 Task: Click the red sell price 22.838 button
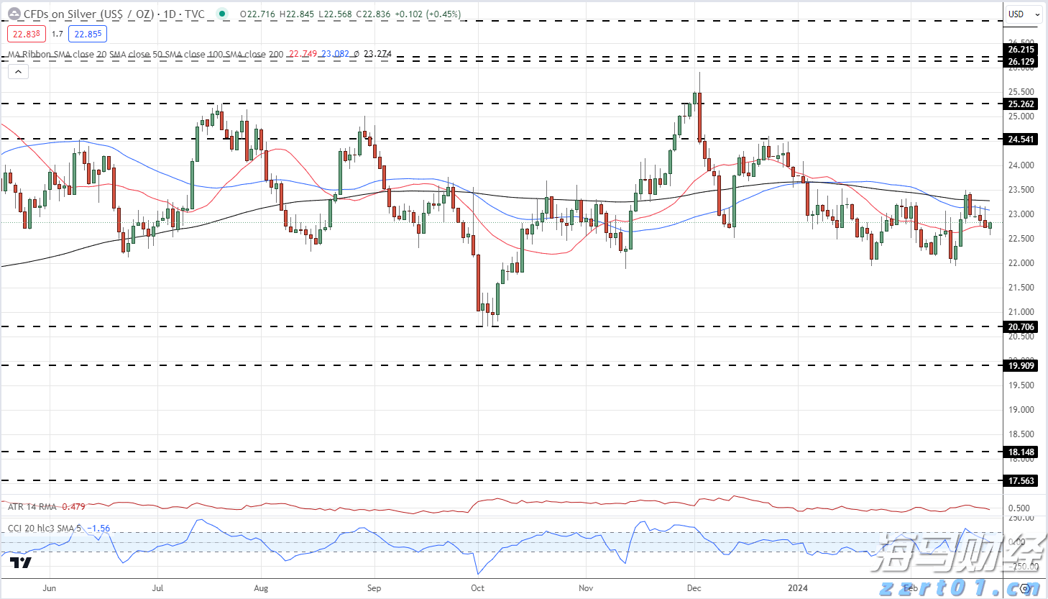tap(27, 34)
